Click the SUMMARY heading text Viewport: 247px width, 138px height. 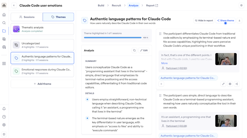[91, 61]
